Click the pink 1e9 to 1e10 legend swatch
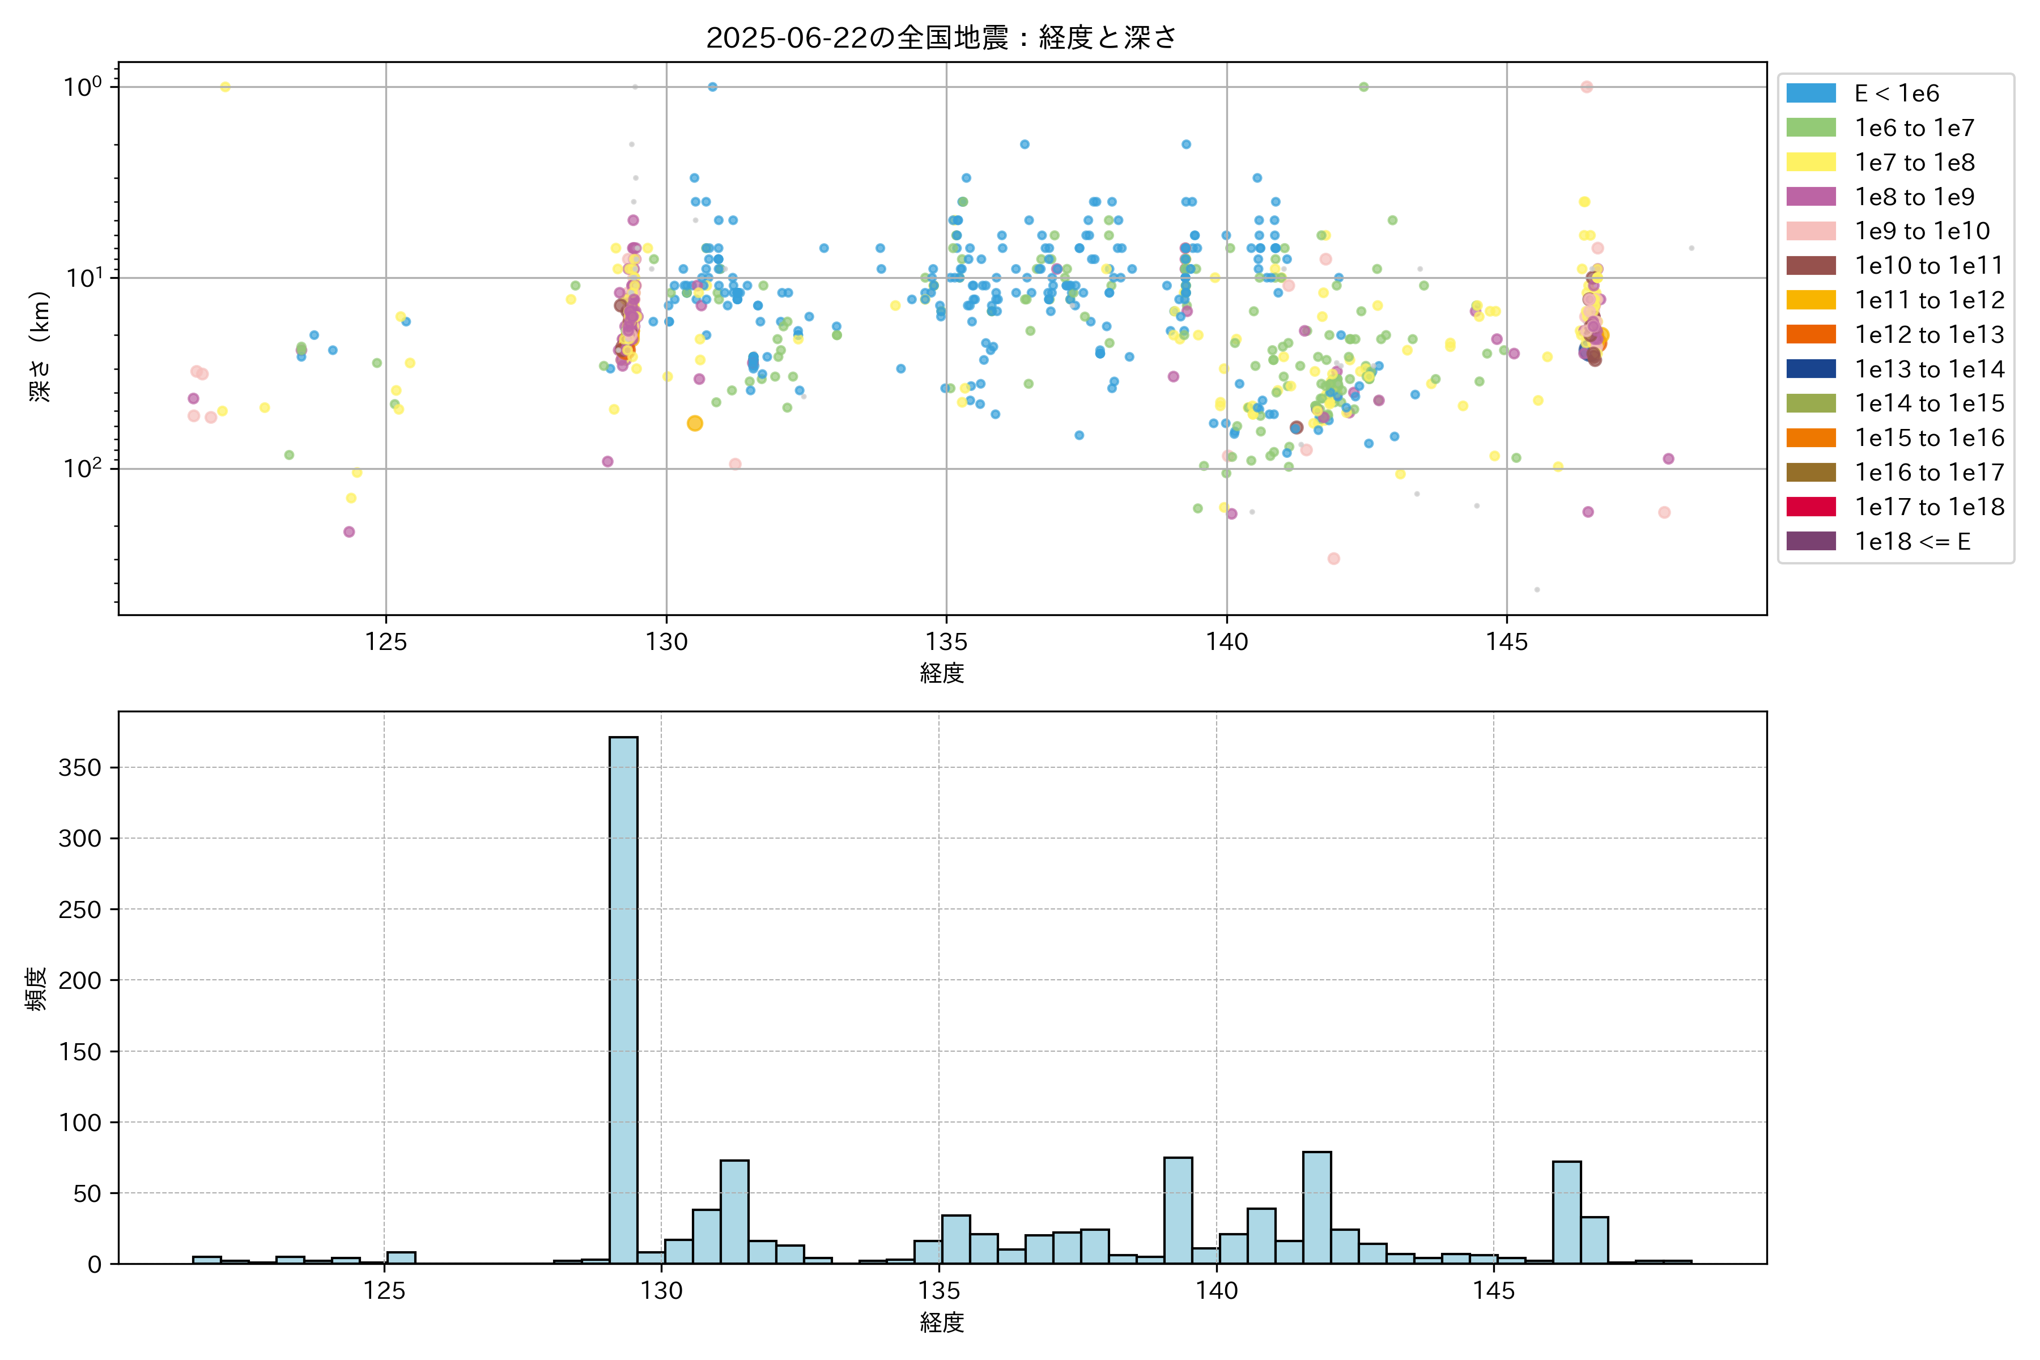 click(x=1811, y=231)
